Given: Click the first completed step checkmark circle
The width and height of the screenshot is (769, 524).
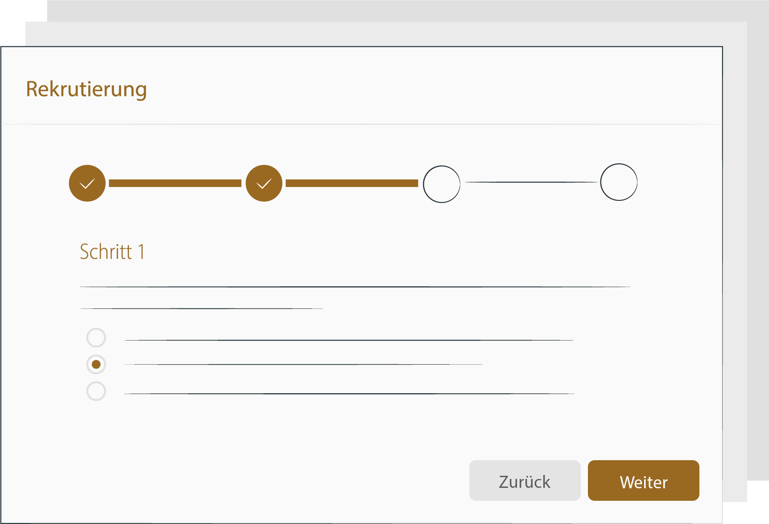Looking at the screenshot, I should [87, 183].
